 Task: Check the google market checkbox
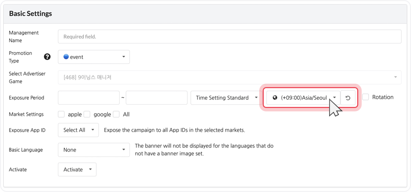(87, 114)
